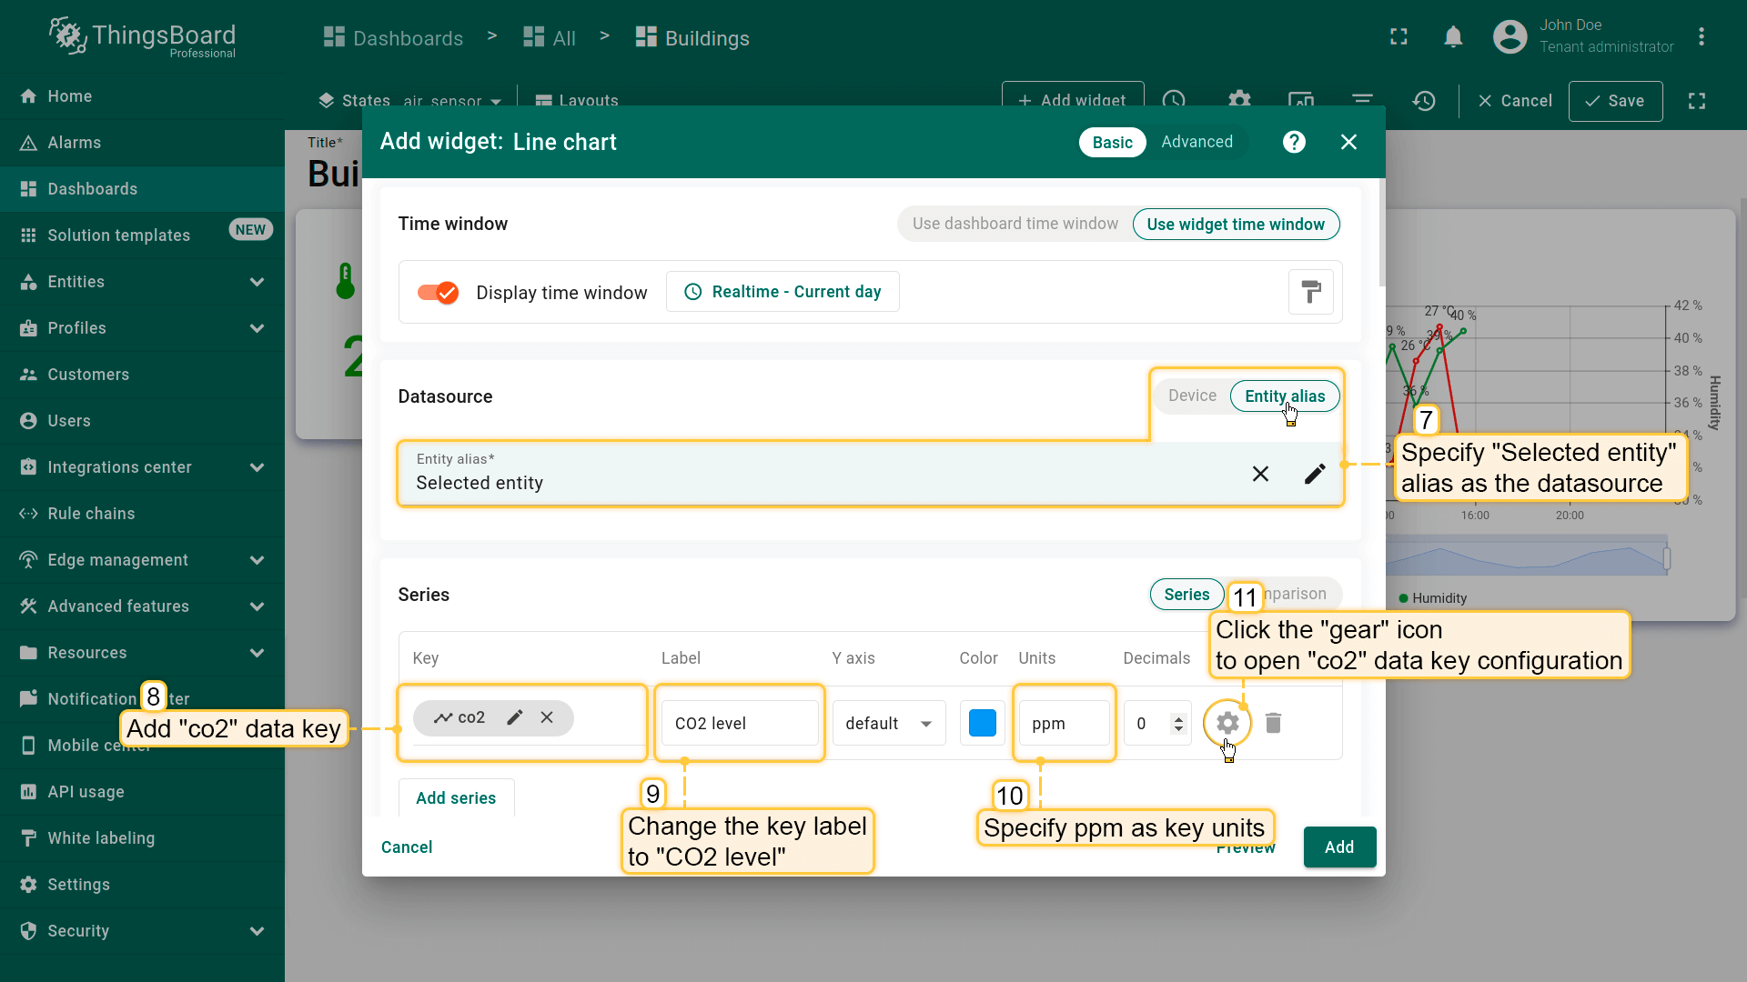Screen dimensions: 1747x982
Task: Expand the Entities sidebar menu
Action: click(258, 282)
